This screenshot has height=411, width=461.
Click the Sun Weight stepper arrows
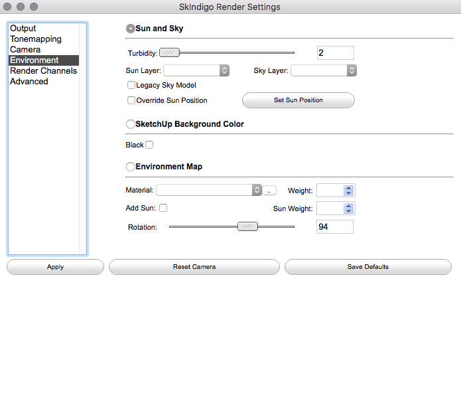pos(349,208)
